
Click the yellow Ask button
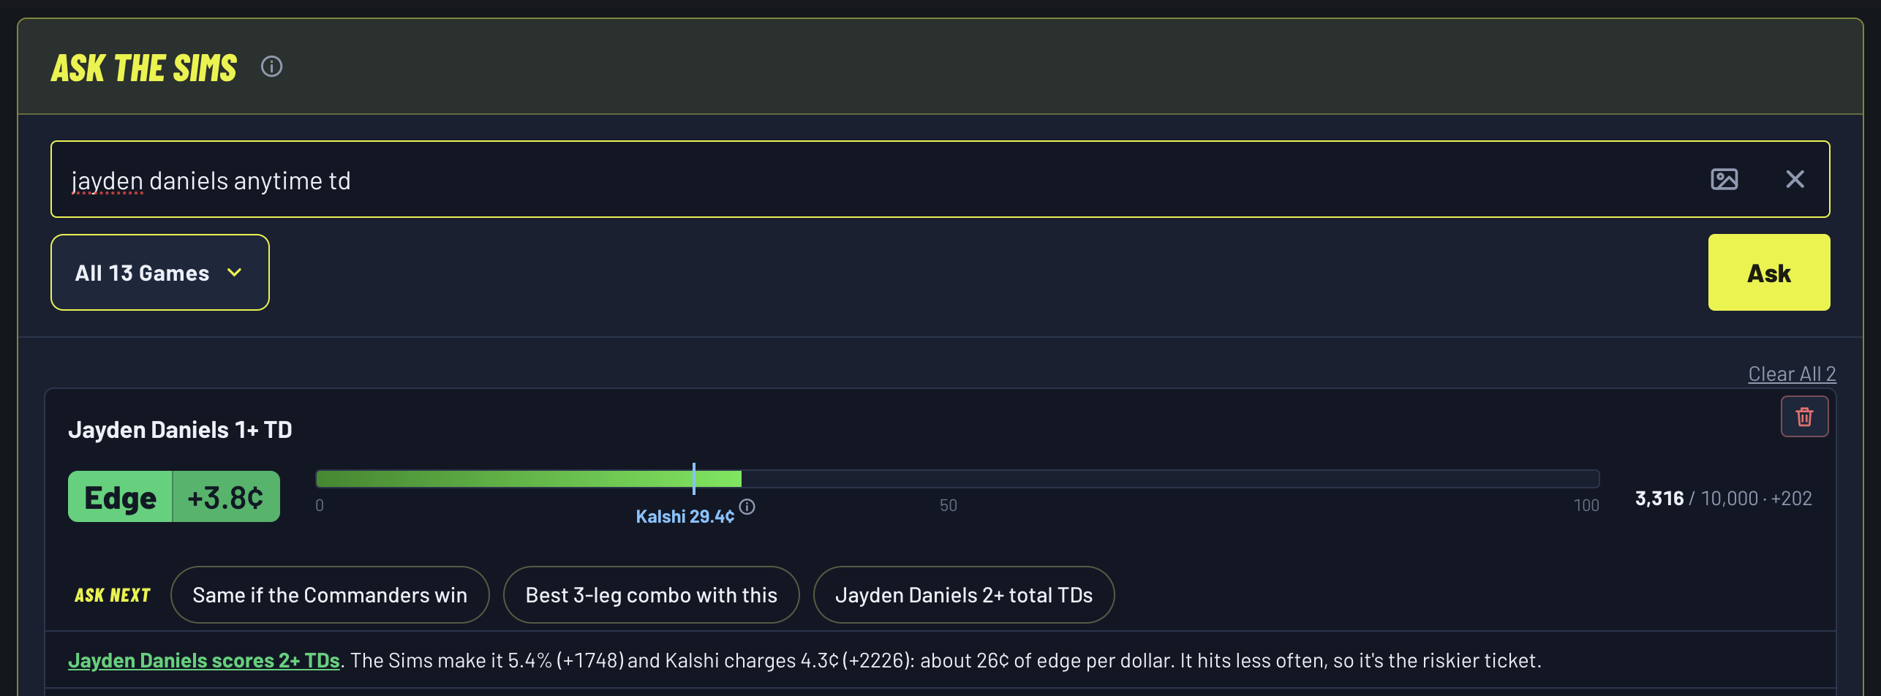(x=1768, y=273)
